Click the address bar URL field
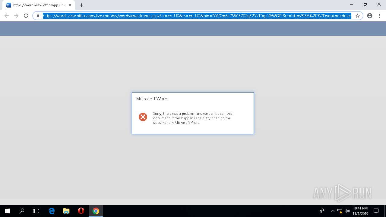Viewport: 386px width, 217px height. 197,16
